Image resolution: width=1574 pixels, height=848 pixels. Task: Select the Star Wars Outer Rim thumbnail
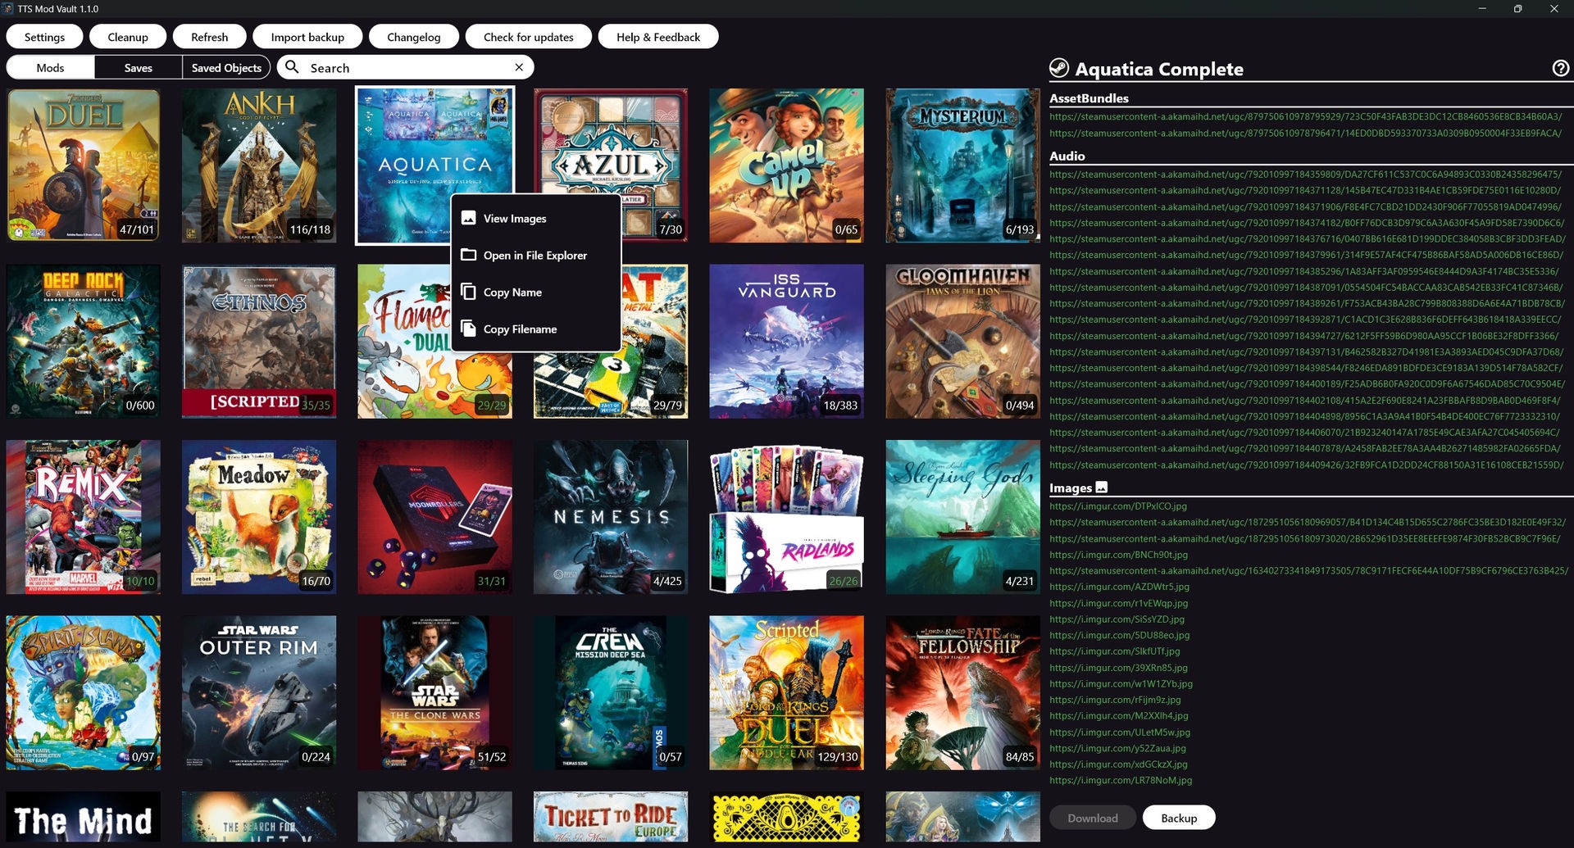tap(259, 693)
